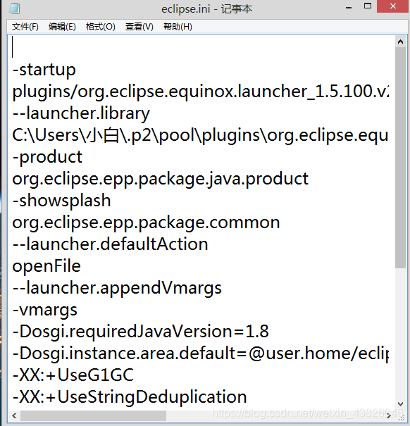Click the vertical scrollbar thumb

400,158
